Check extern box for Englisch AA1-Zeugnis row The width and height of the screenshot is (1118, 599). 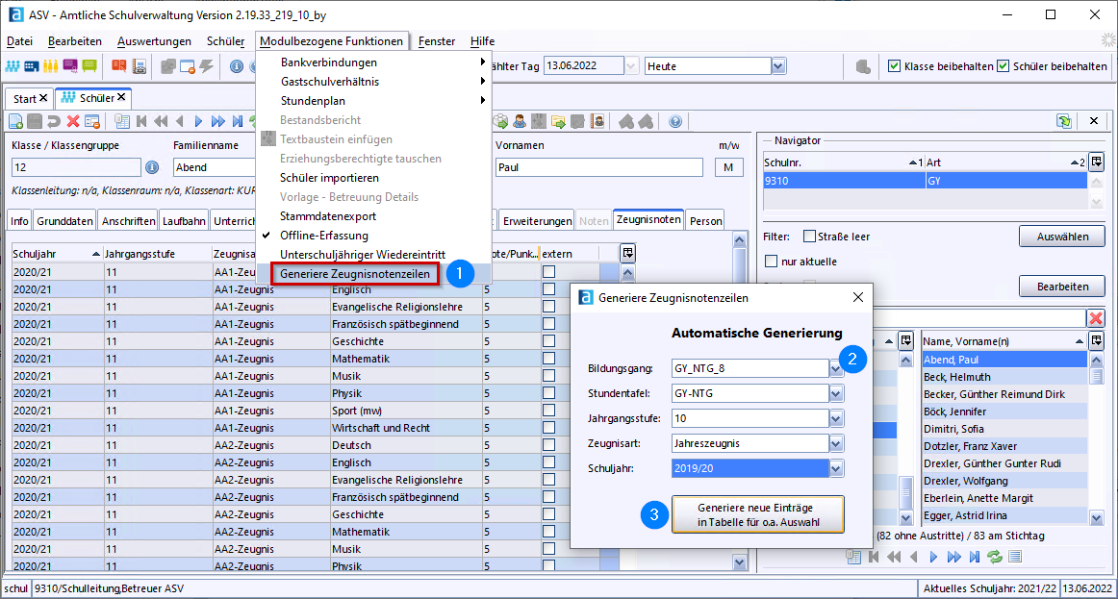click(x=549, y=289)
